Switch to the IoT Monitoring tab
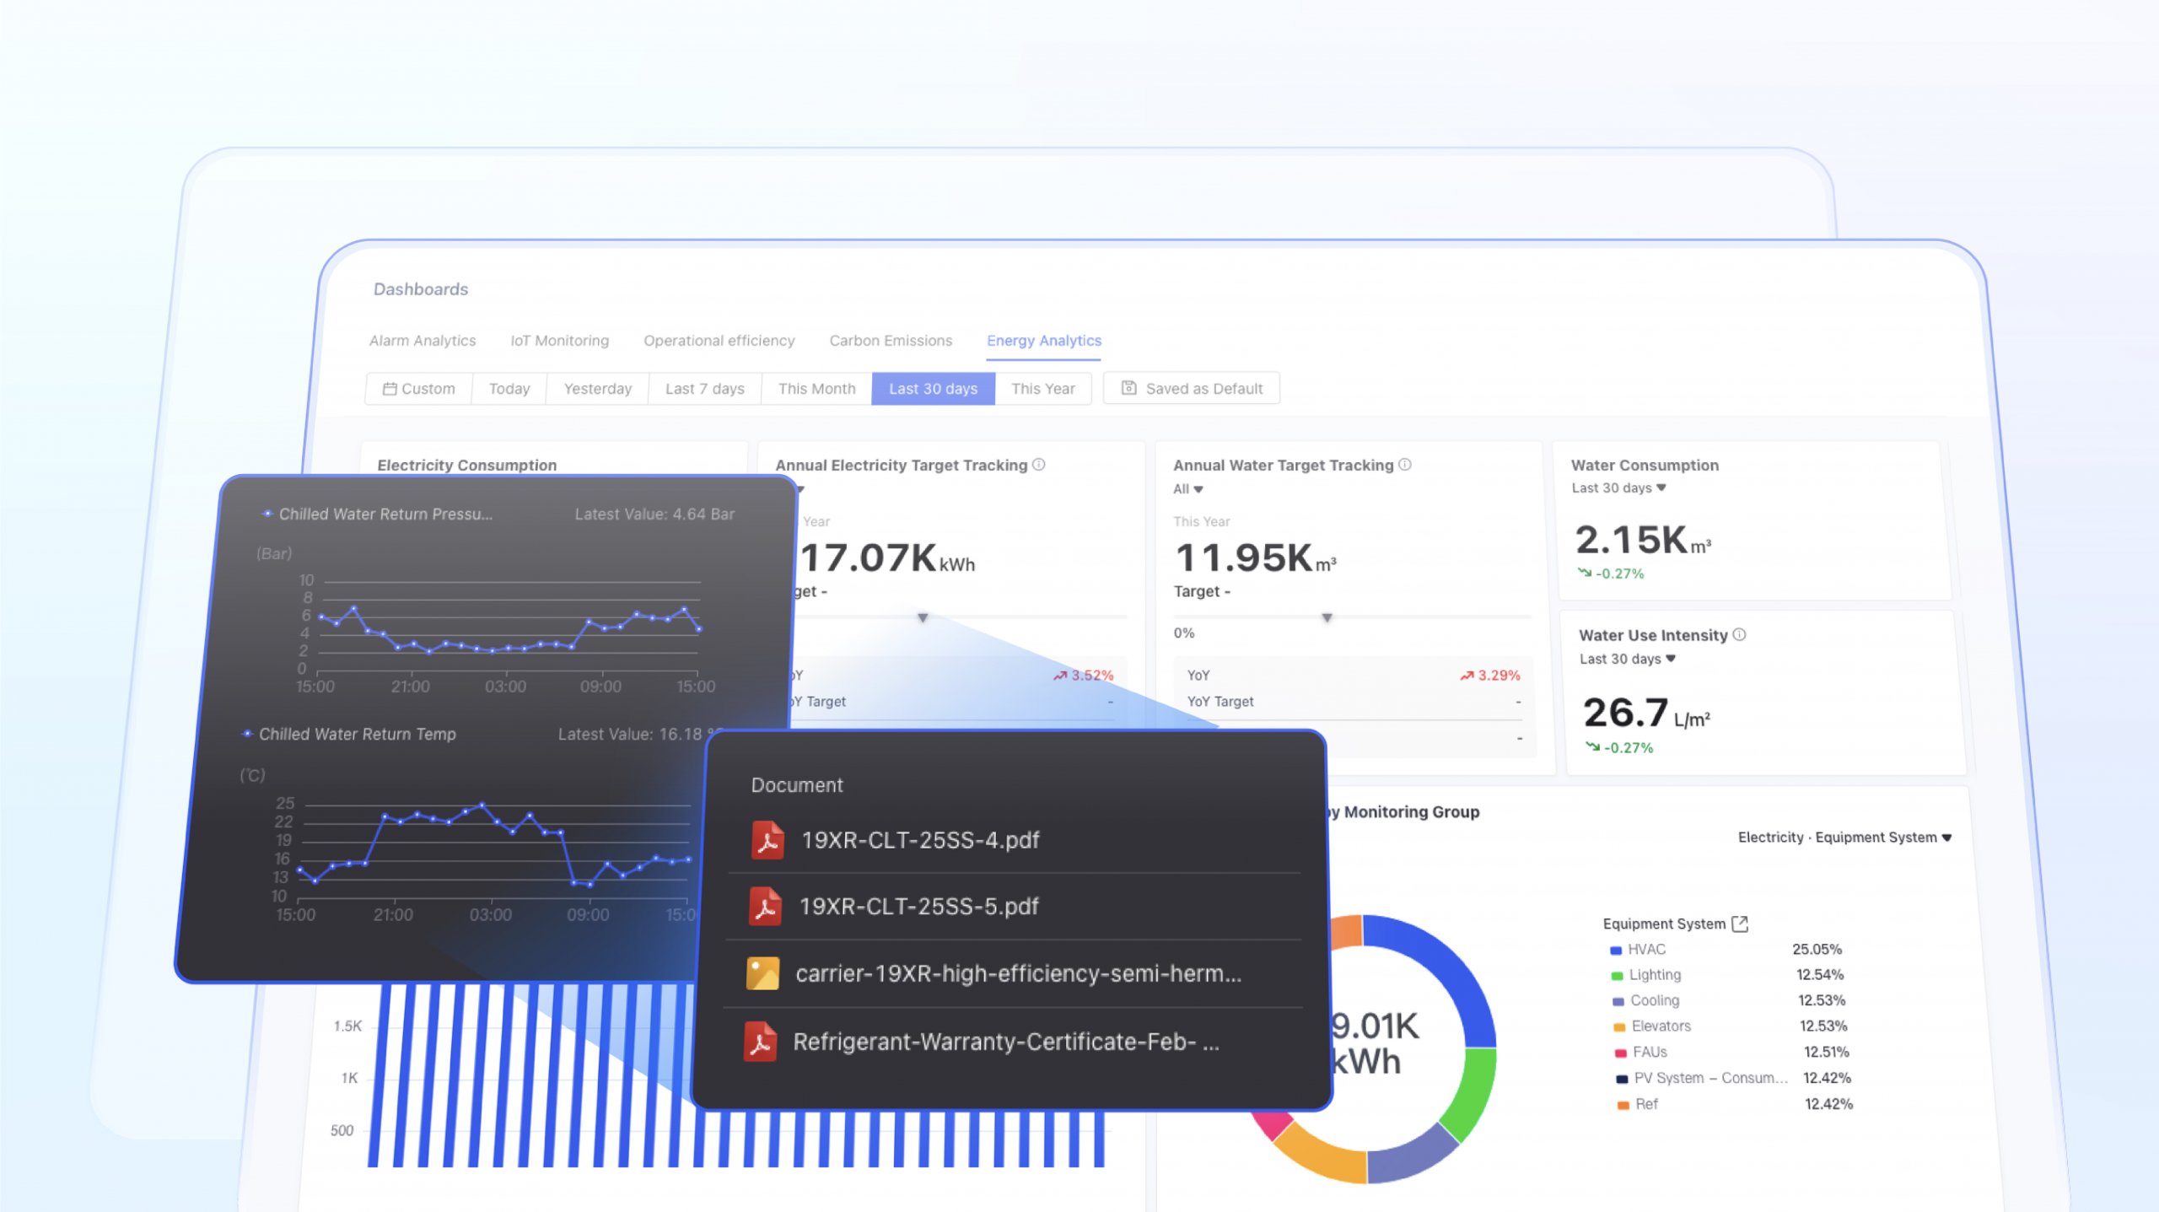2159x1212 pixels. (x=560, y=341)
